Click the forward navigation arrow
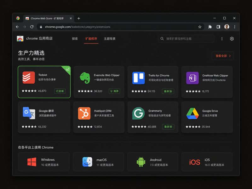252x189 pixels. coord(25,27)
